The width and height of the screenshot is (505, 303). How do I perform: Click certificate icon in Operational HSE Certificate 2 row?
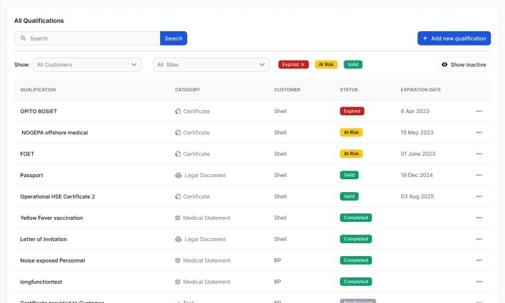coord(177,196)
